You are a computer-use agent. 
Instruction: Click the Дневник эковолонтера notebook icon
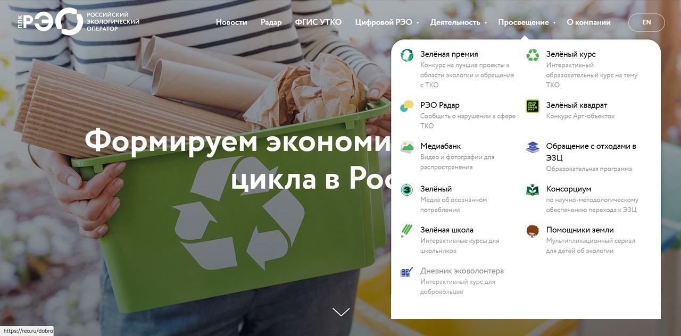coord(407,272)
